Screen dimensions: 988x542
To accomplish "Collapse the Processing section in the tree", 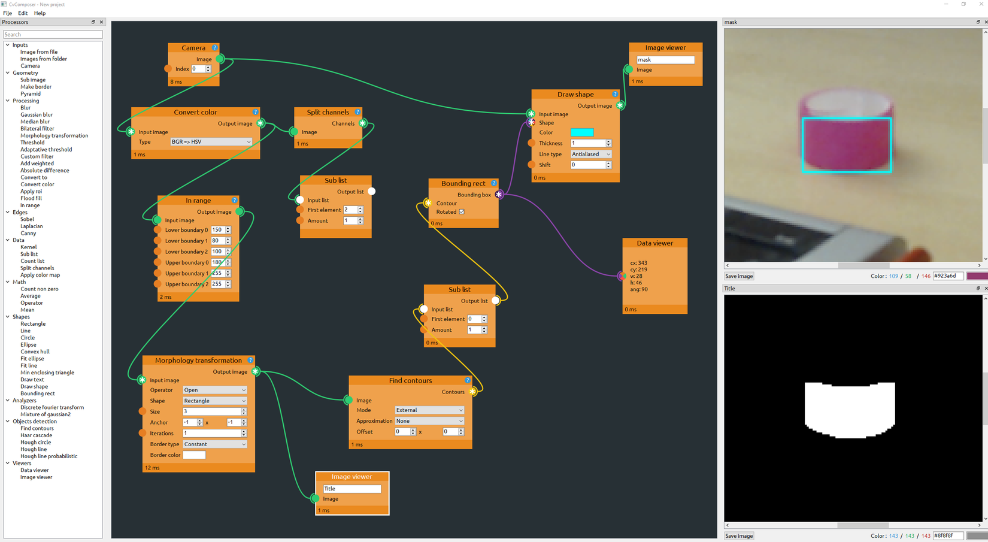I will coord(7,101).
